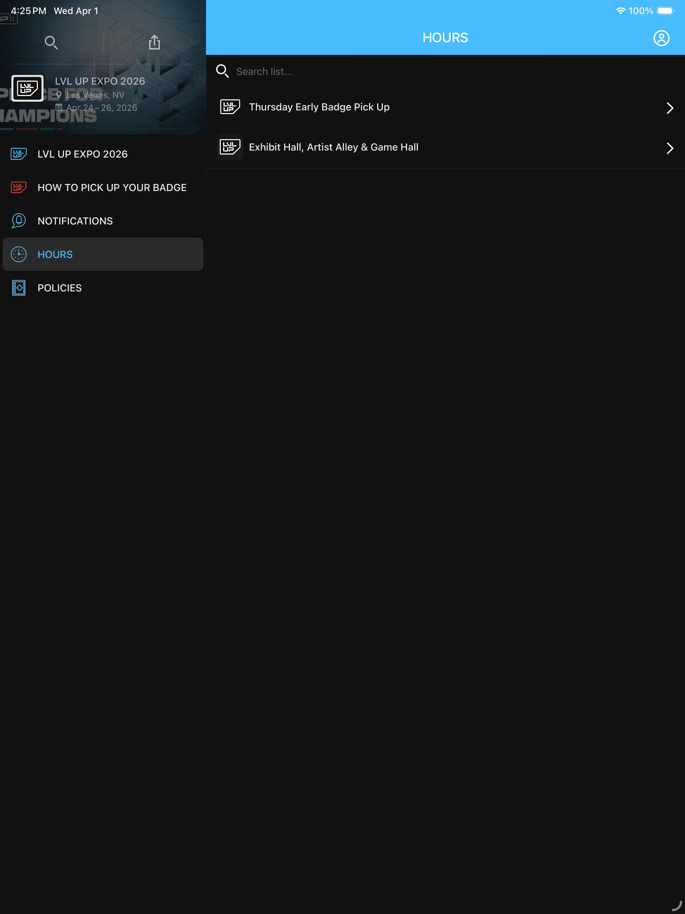Tap the LVL UP EXPO 2026 header title

pos(100,81)
